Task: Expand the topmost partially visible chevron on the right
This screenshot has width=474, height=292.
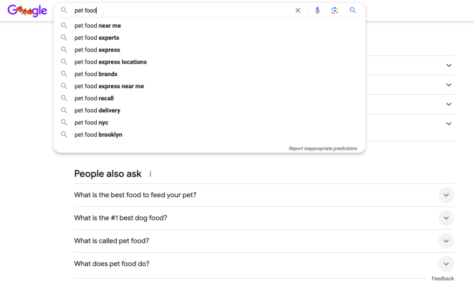Action: click(449, 65)
